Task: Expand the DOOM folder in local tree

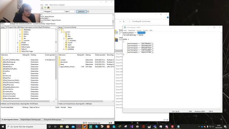Action: click(18, 43)
